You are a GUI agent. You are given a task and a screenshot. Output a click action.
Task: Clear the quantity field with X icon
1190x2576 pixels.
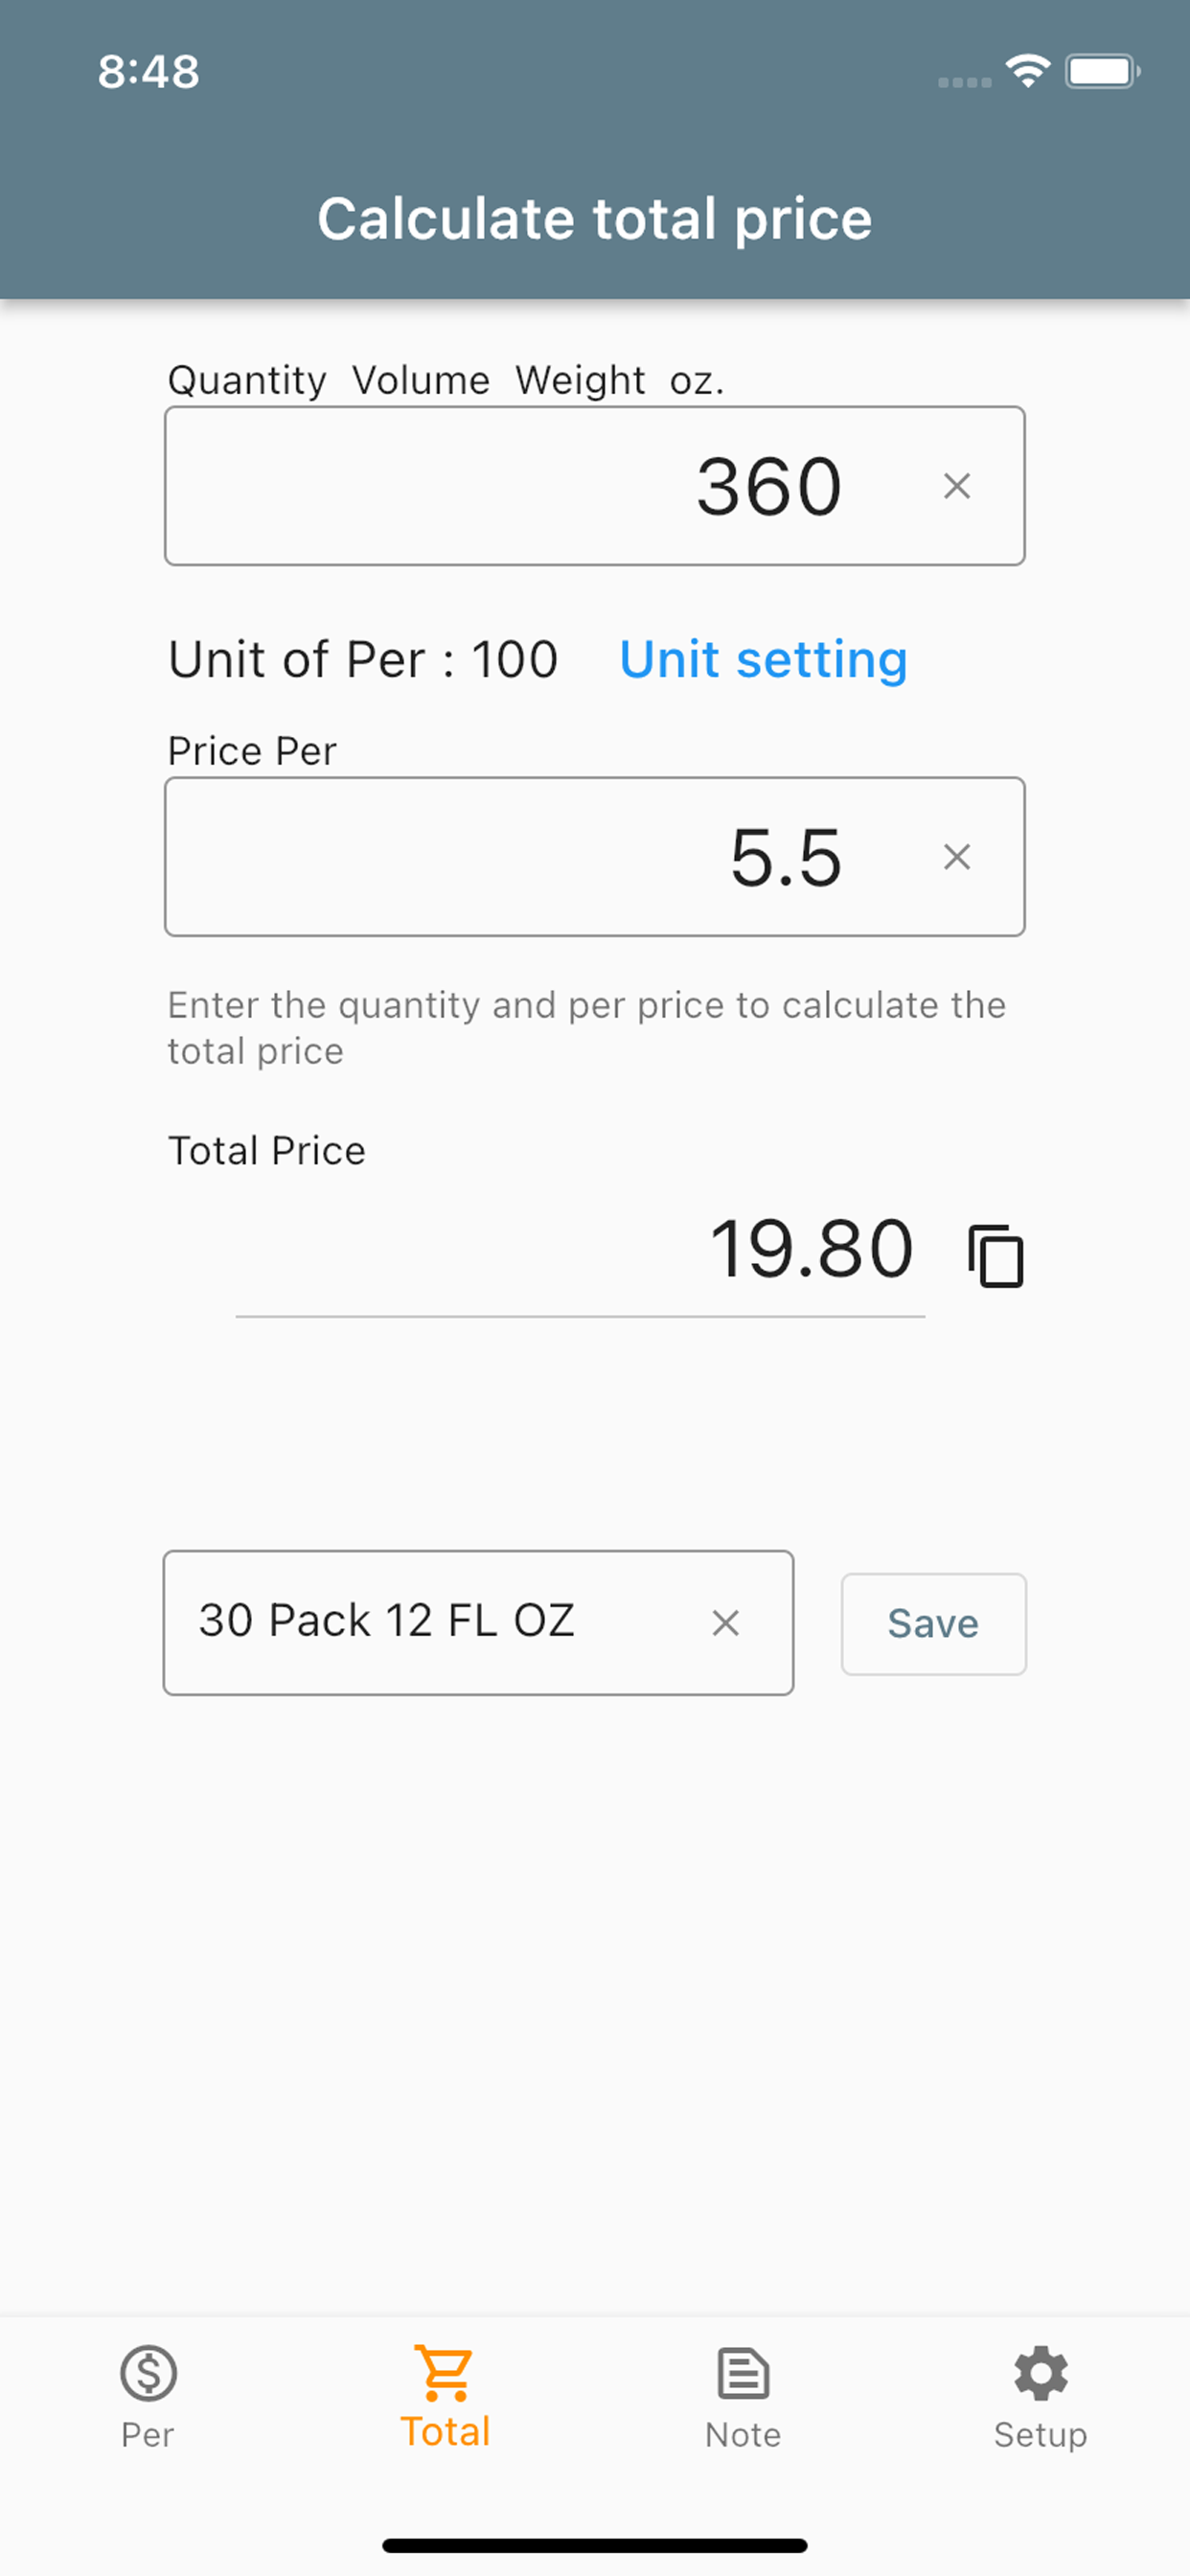(957, 486)
